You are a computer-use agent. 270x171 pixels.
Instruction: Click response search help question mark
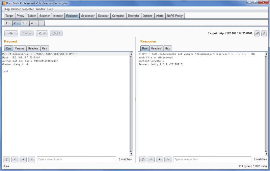tap(142, 159)
